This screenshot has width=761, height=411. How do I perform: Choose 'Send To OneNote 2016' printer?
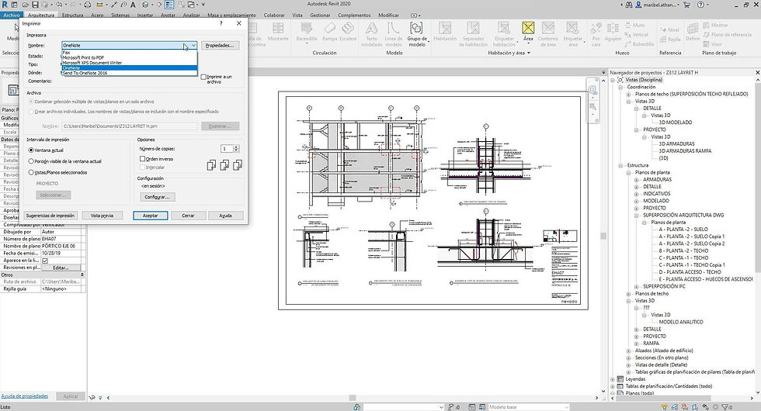[130, 73]
